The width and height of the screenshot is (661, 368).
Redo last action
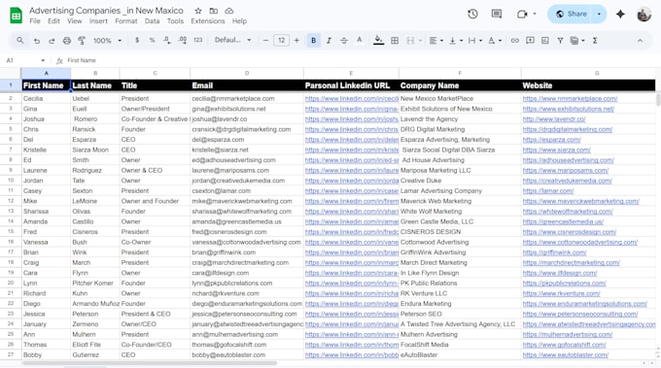click(x=52, y=41)
